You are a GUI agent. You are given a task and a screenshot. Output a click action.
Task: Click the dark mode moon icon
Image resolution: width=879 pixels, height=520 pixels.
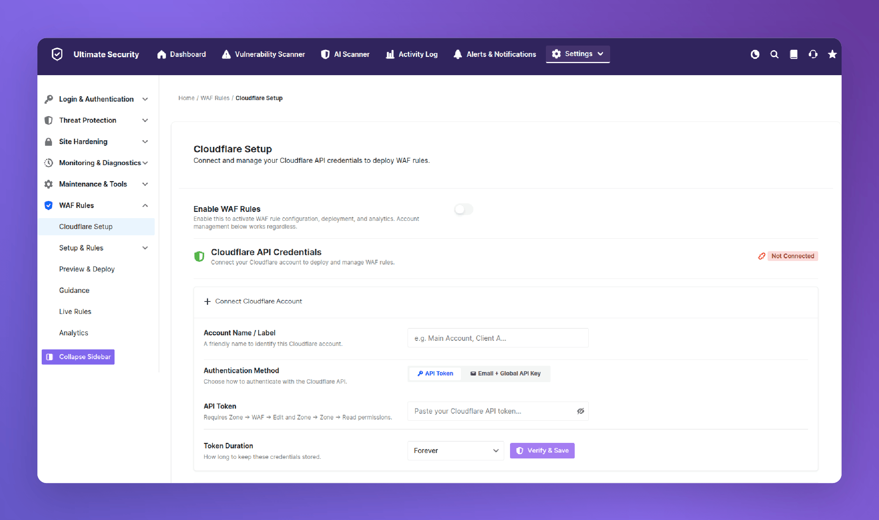pos(755,54)
